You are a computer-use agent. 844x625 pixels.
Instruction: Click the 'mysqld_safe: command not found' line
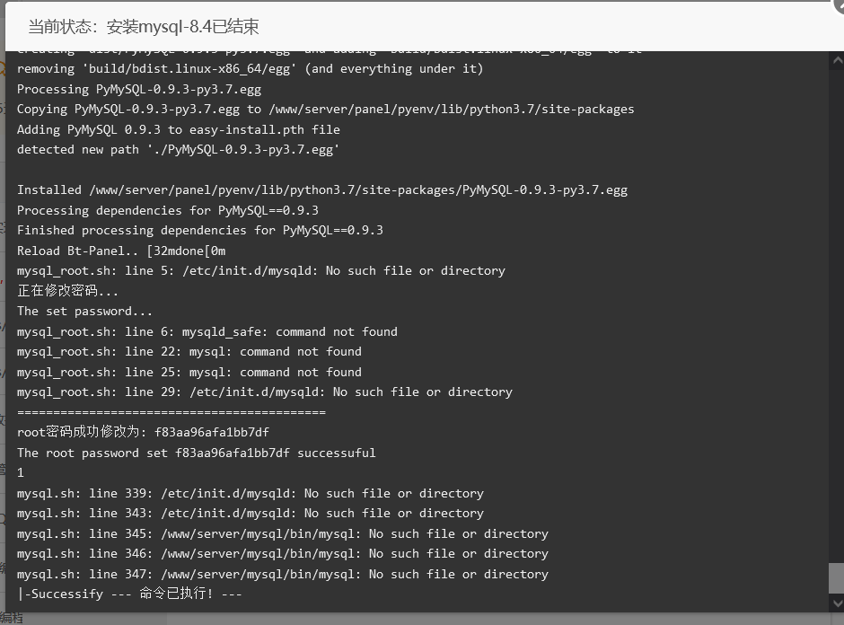(x=207, y=331)
